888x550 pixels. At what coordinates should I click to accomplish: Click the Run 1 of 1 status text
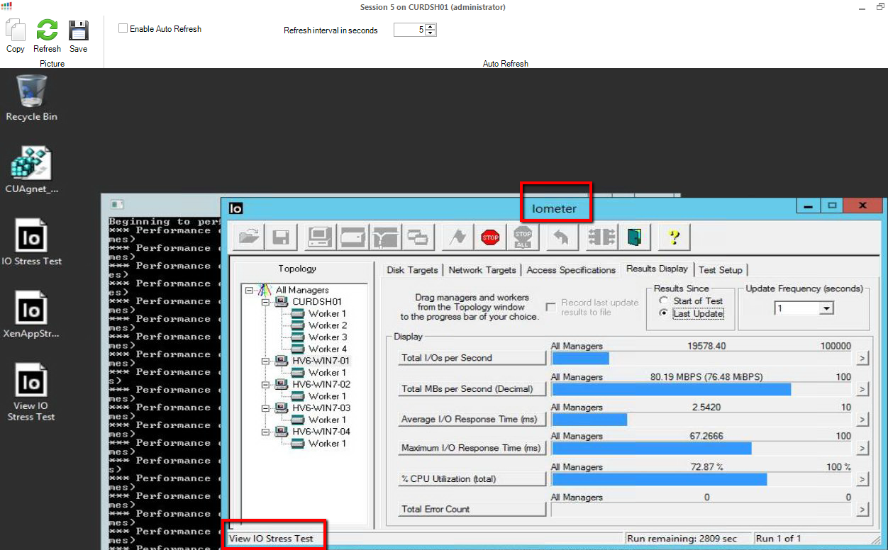779,539
